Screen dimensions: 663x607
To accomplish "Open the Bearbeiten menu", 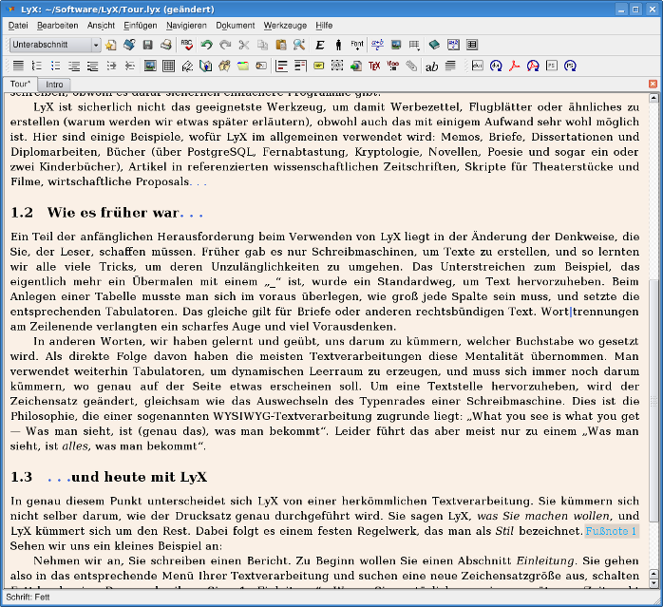I will tap(58, 26).
